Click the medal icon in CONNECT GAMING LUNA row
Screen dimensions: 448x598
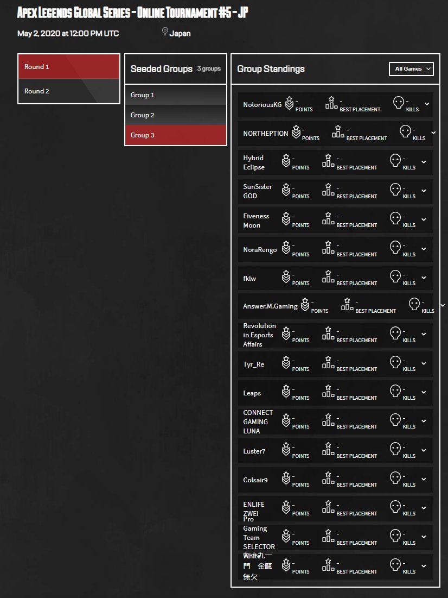(286, 420)
